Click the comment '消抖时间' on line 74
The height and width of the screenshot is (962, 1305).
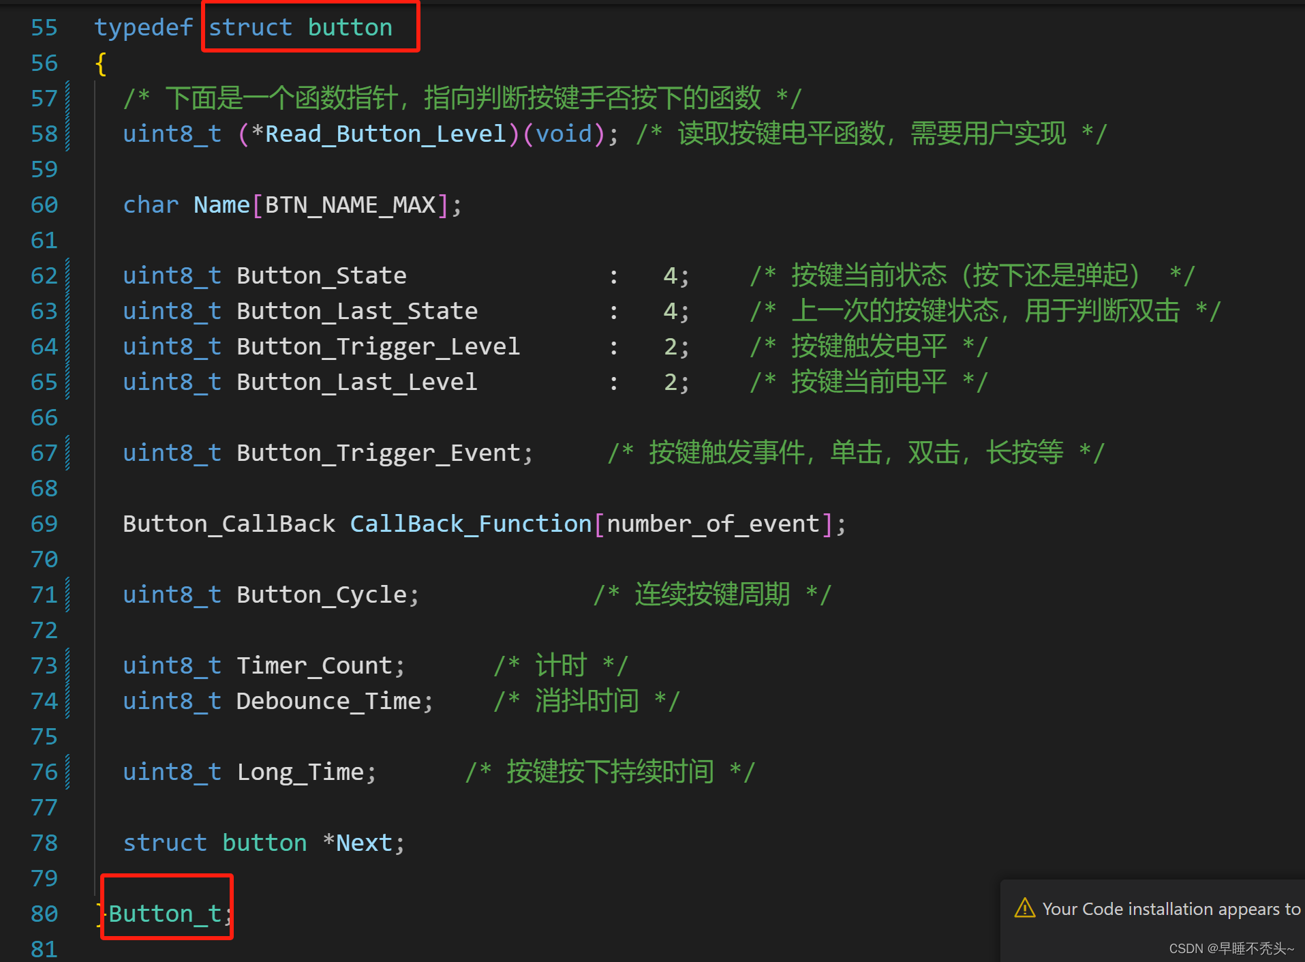coord(587,702)
